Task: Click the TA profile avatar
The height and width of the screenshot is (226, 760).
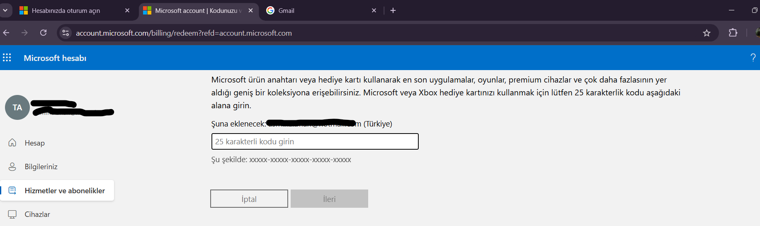Action: pos(17,107)
